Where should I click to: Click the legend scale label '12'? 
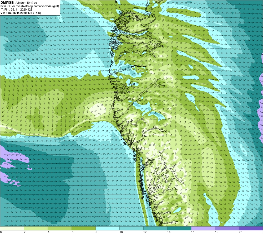coord(145,232)
